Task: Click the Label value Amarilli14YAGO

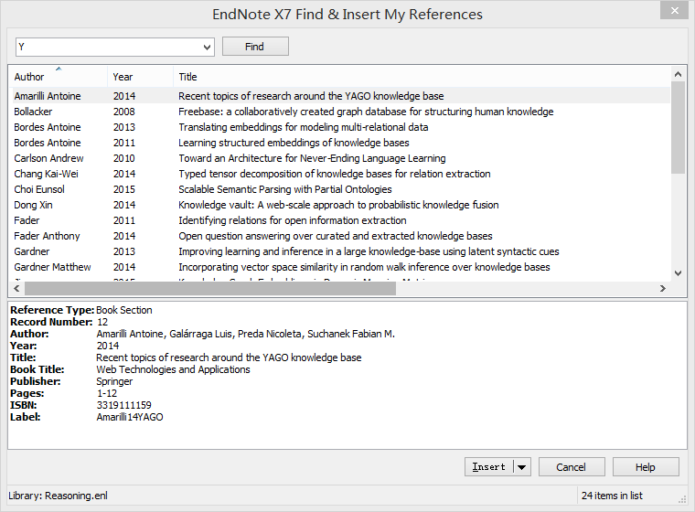Action: (x=130, y=417)
